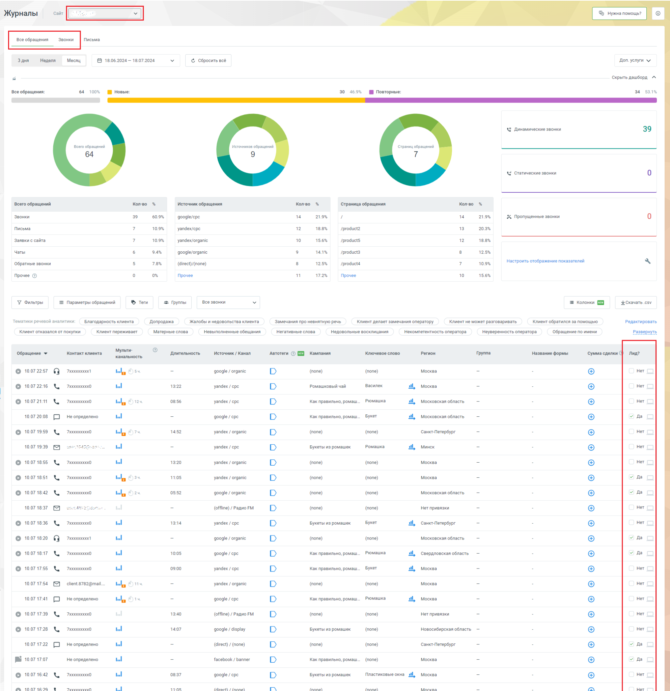
Task: Click Редактировать topics link
Action: point(641,322)
